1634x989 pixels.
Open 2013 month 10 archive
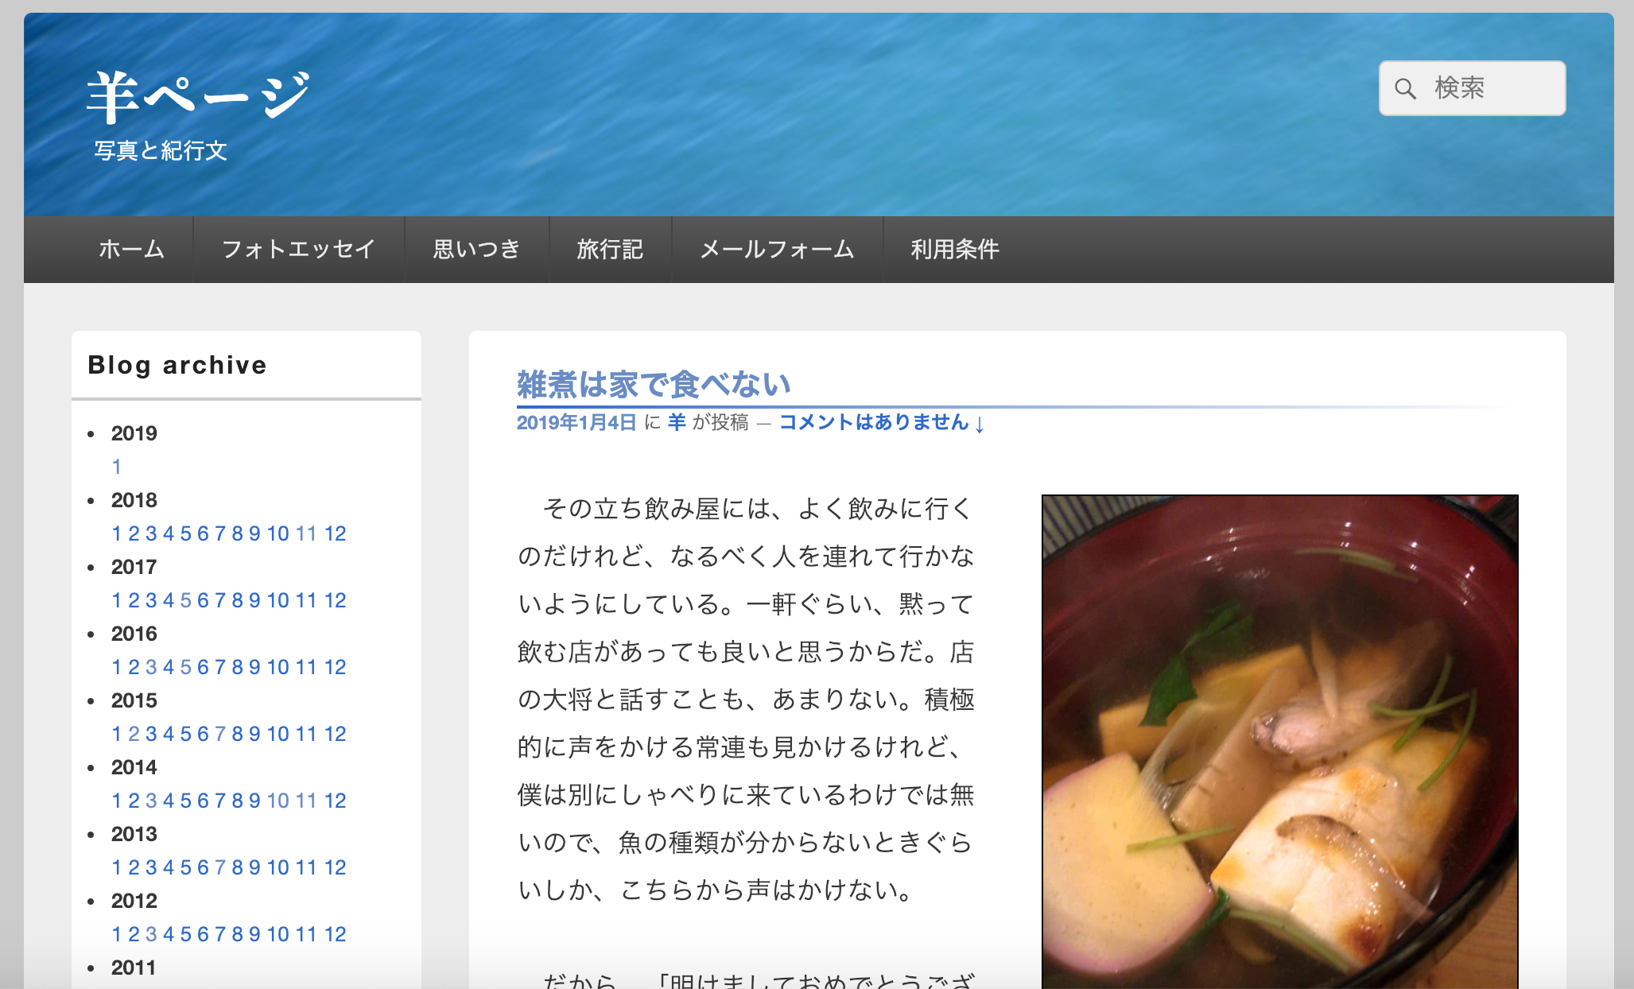coord(278,867)
